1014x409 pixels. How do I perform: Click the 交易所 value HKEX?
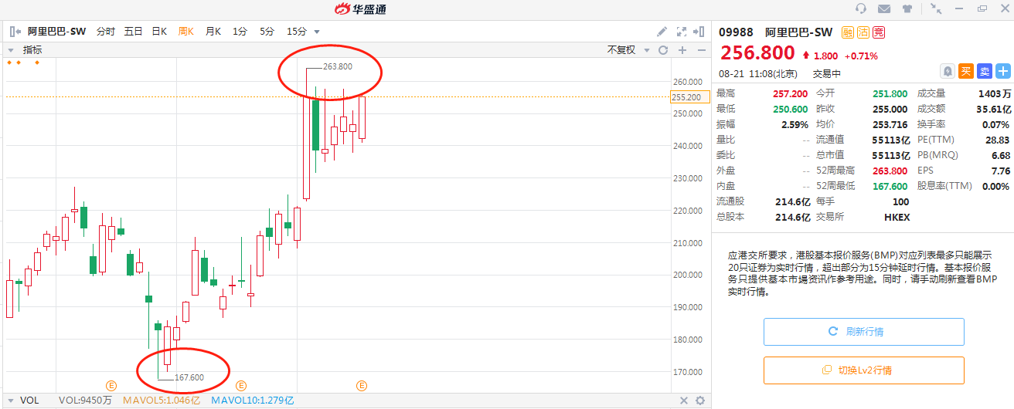(897, 217)
